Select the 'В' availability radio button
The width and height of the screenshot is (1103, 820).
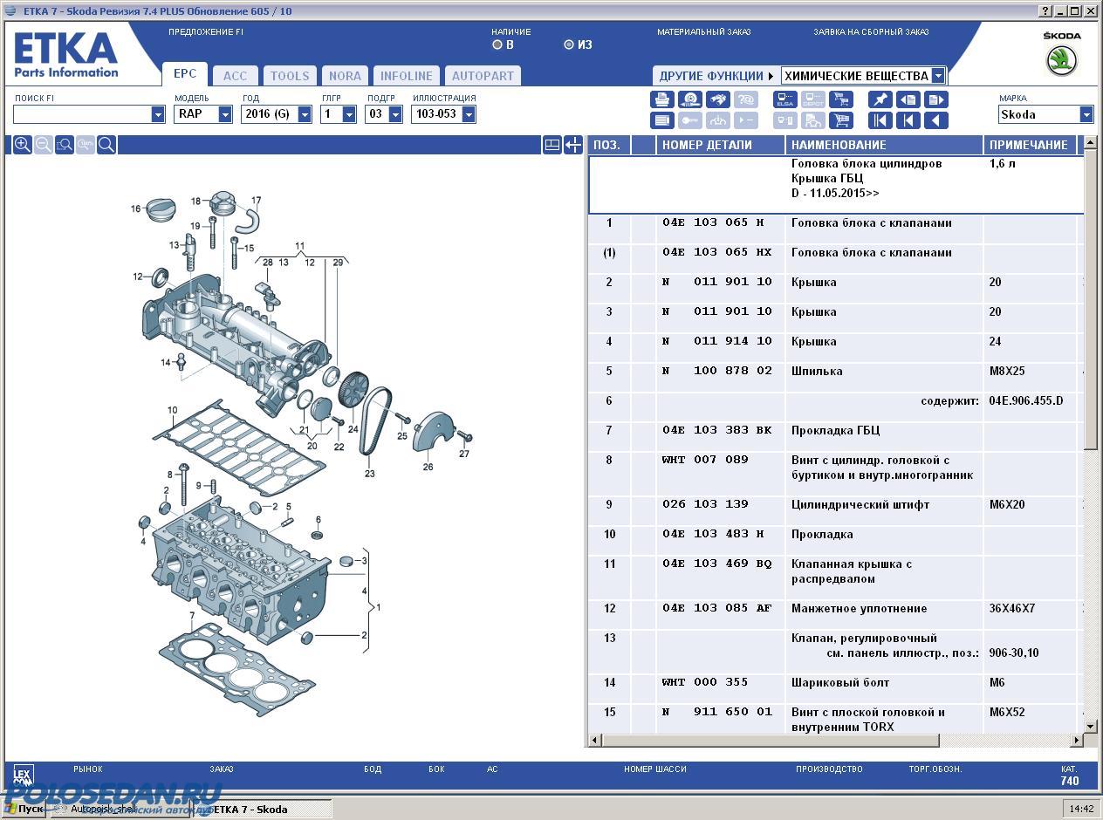coord(497,44)
